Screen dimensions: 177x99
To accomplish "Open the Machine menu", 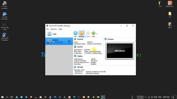I will [x=54, y=29].
